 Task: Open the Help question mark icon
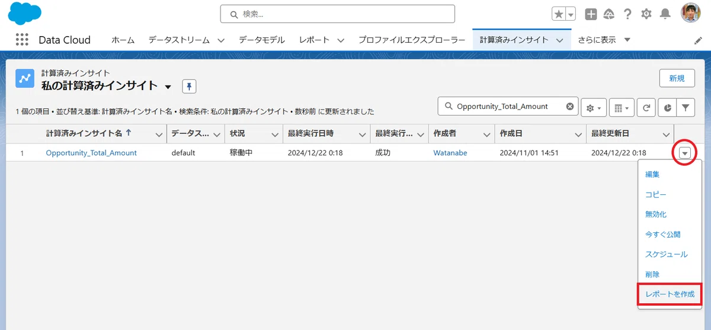627,14
